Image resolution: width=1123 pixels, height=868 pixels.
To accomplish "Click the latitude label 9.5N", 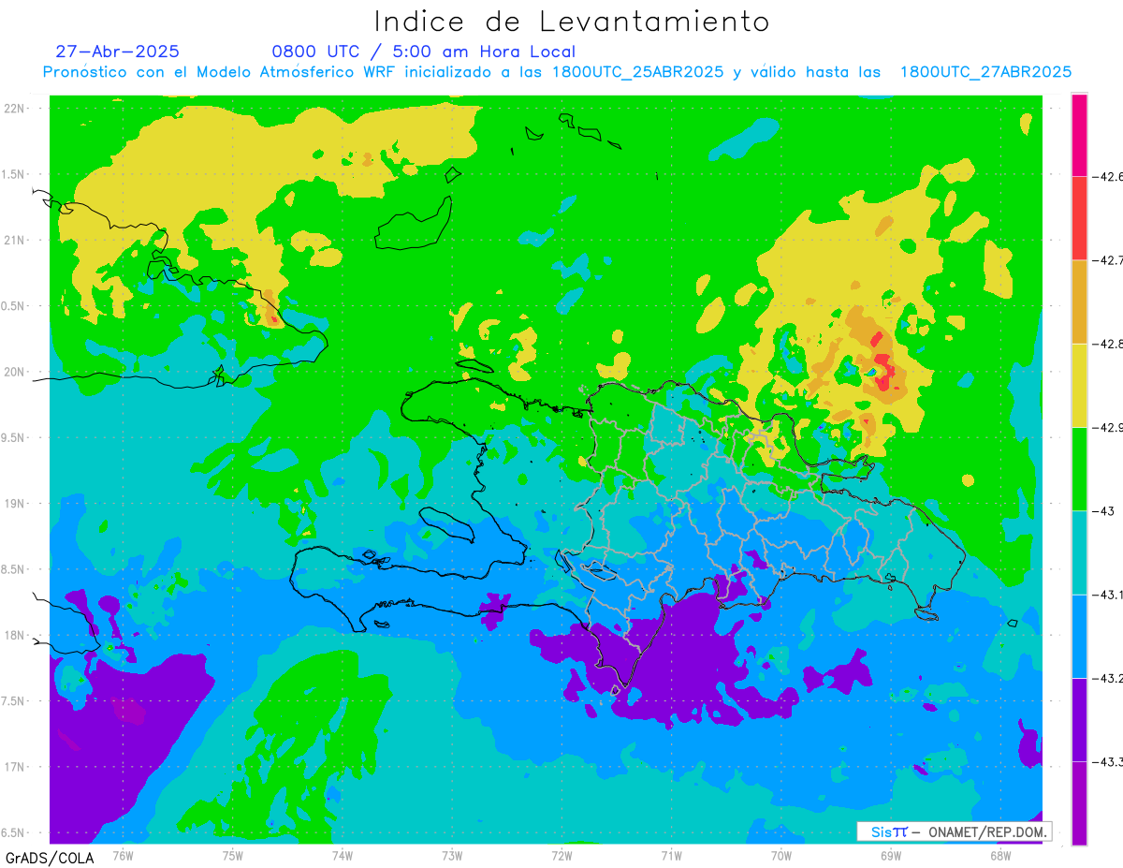I will tap(14, 437).
